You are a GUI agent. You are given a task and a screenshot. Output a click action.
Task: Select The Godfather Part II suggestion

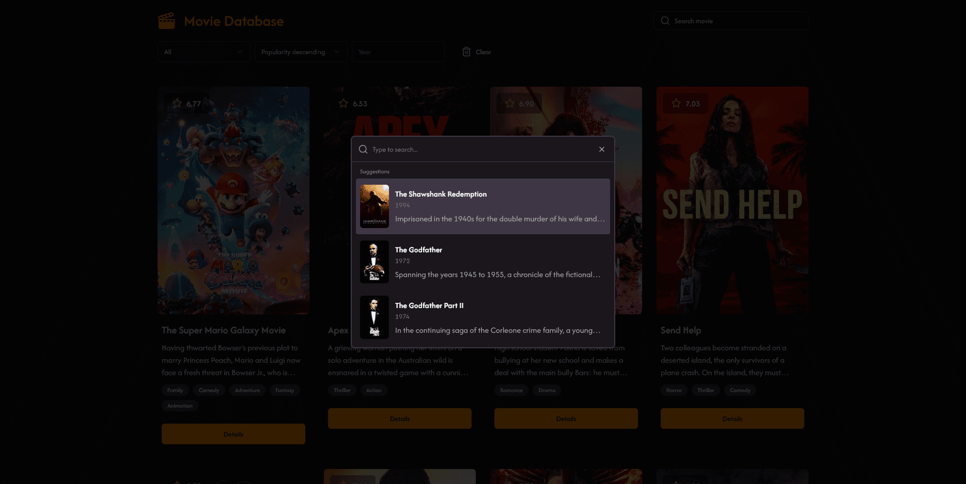point(483,318)
